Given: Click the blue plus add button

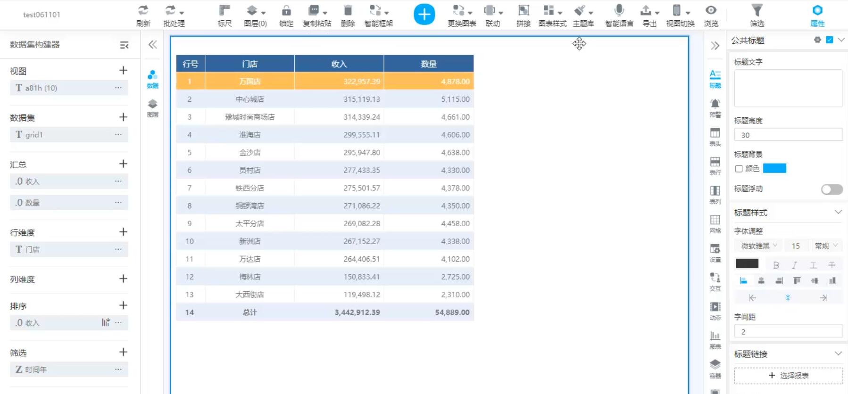Looking at the screenshot, I should click(424, 15).
